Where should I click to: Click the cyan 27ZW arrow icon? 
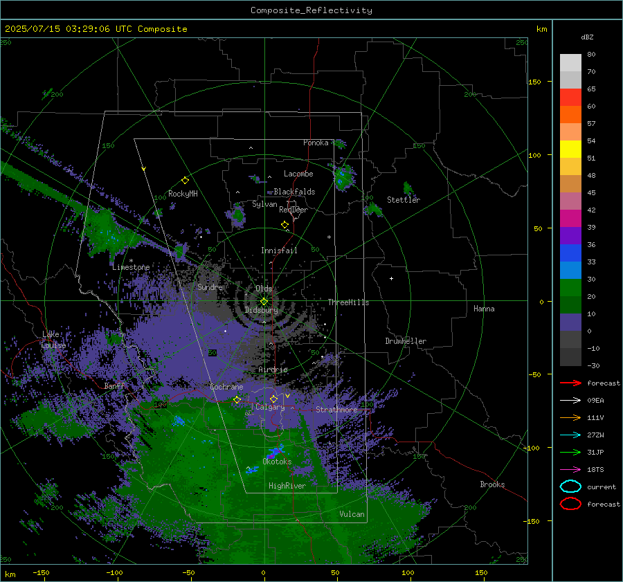[x=570, y=435]
